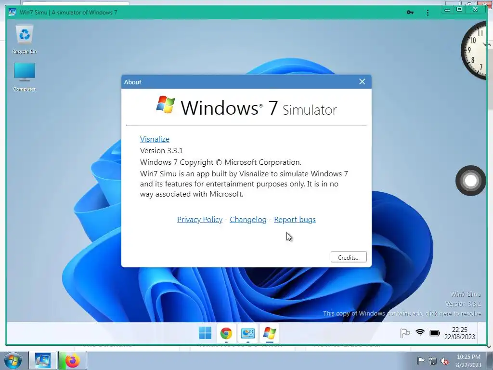This screenshot has width=493, height=370.
Task: Click the Windows flag icon in simulator taskbar
Action: pos(270,333)
